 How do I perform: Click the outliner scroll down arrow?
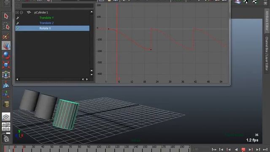point(92,75)
